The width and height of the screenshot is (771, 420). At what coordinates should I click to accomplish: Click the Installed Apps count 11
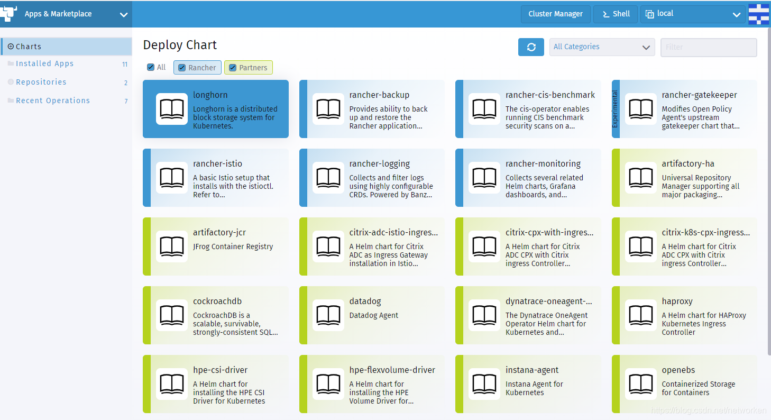[125, 65]
